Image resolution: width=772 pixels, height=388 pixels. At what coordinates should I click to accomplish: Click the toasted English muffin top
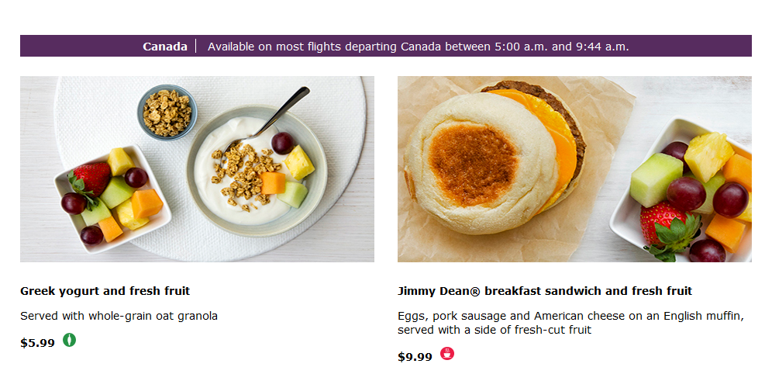473,165
